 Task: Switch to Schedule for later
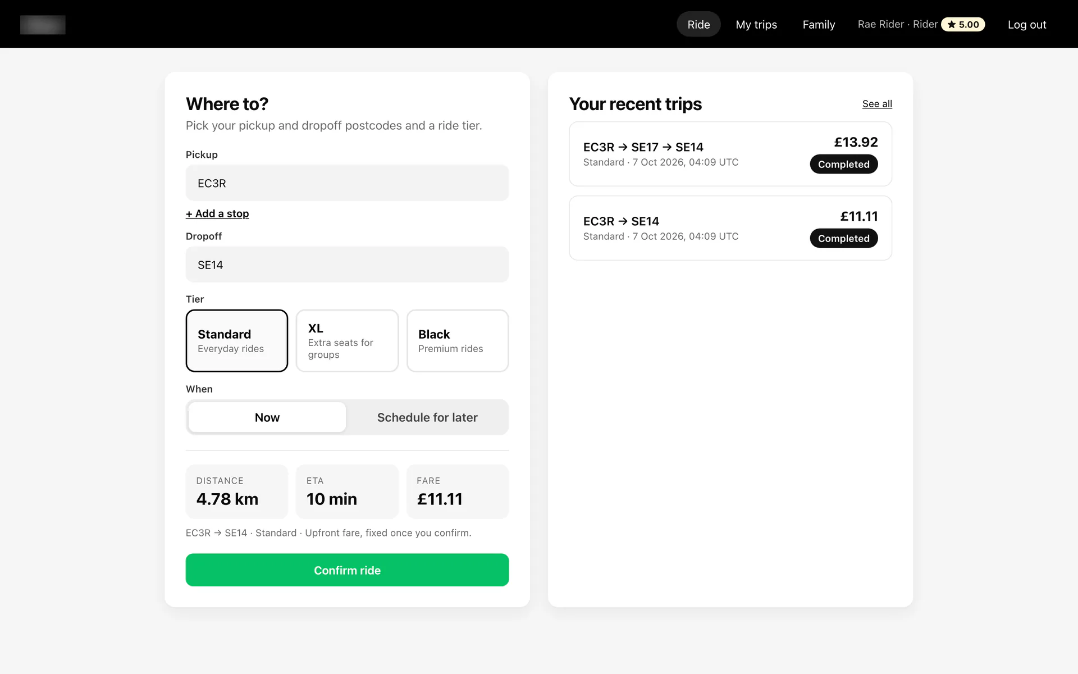coord(427,417)
